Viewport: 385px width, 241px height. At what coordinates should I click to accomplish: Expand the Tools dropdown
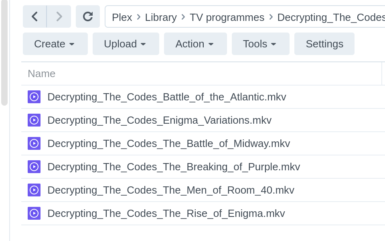260,44
